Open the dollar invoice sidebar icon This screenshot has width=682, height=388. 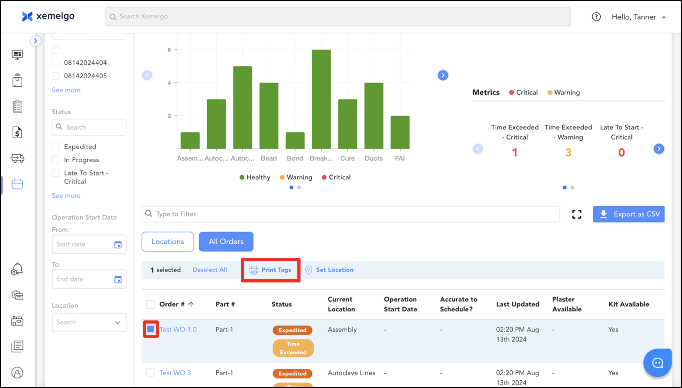pos(17,132)
